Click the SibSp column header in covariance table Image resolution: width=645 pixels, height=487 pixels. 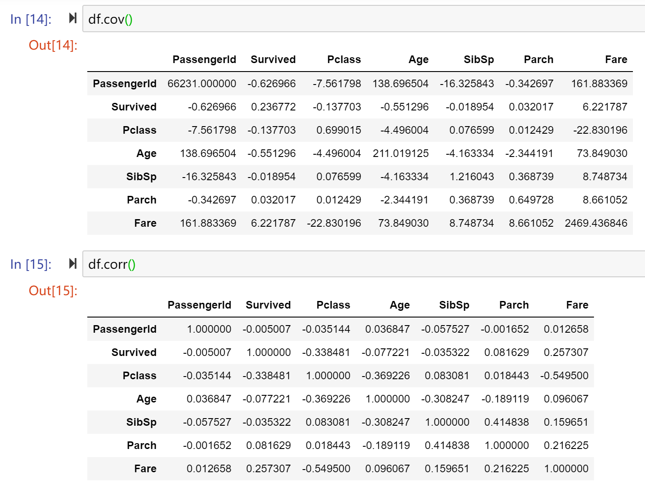pyautogui.click(x=478, y=59)
